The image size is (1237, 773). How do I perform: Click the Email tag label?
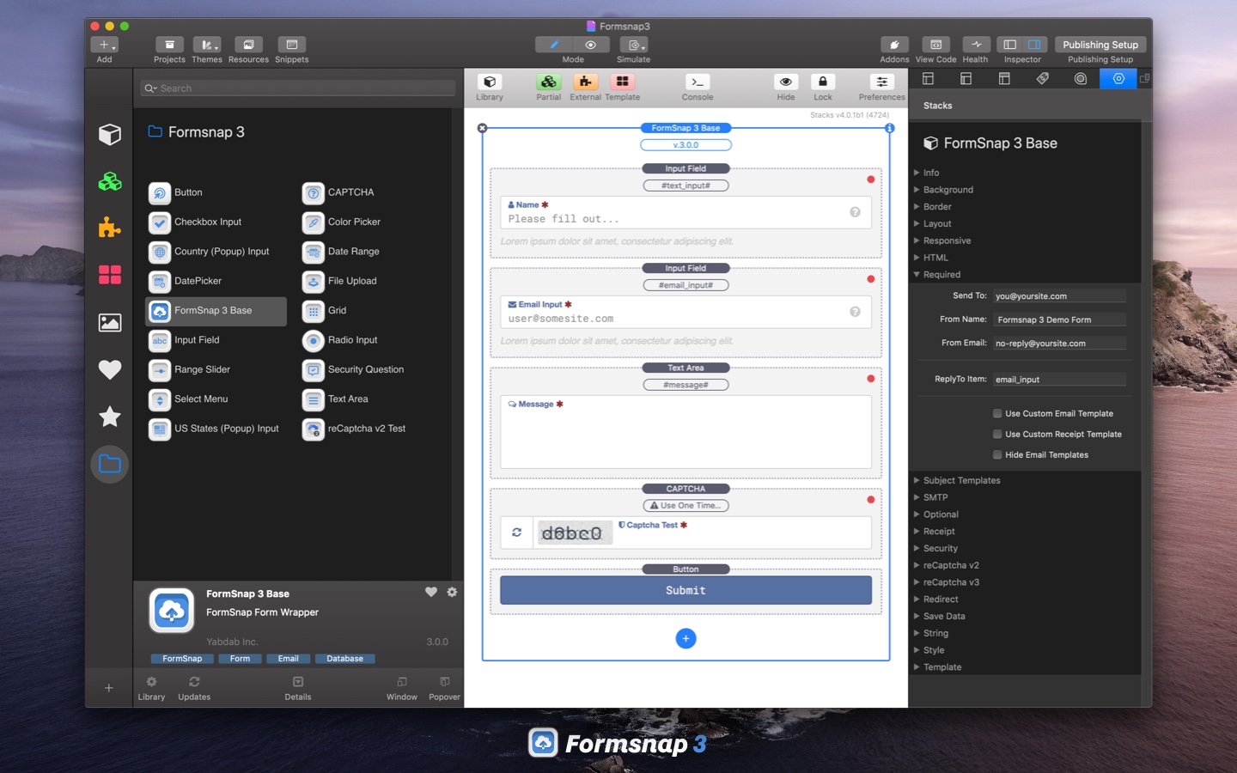[288, 659]
